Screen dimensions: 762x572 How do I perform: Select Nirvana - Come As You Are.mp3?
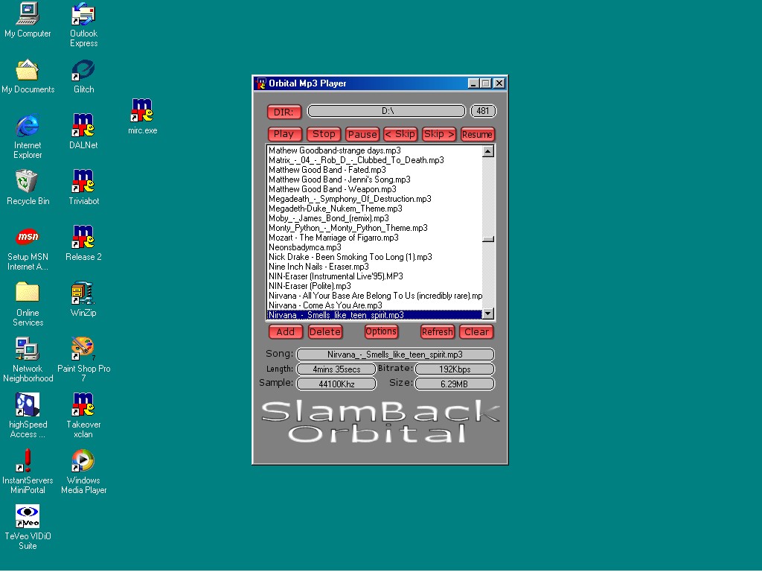(325, 305)
